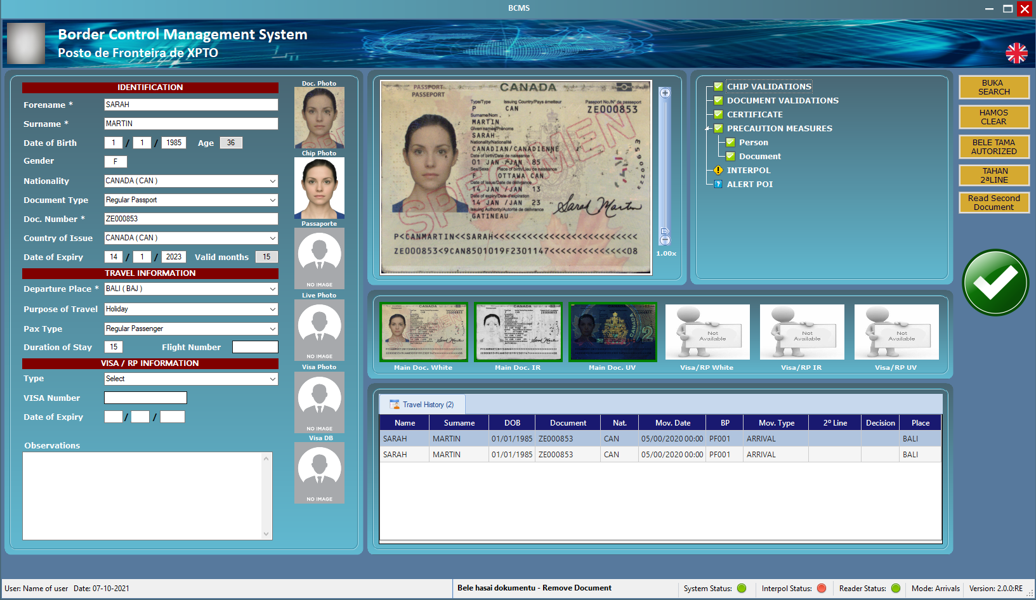The width and height of the screenshot is (1036, 600).
Task: Click the HAMOS CLEAR button
Action: pos(993,117)
